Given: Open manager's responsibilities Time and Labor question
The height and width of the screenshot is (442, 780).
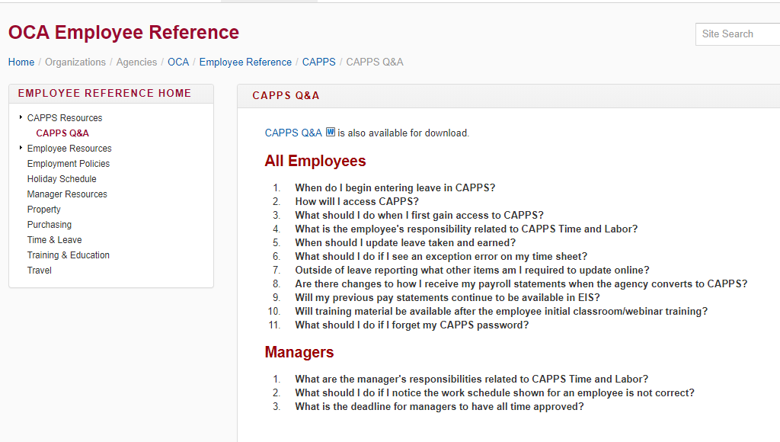Looking at the screenshot, I should [472, 379].
